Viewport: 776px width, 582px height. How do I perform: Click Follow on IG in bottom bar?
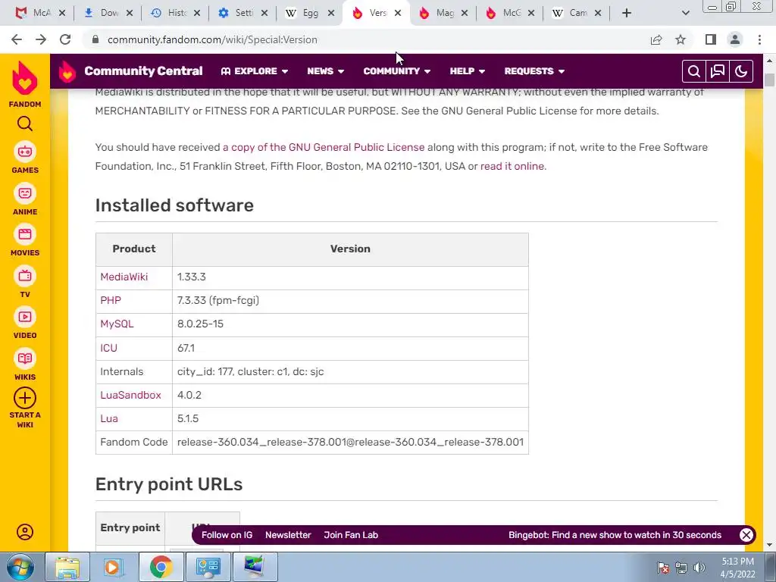(227, 535)
